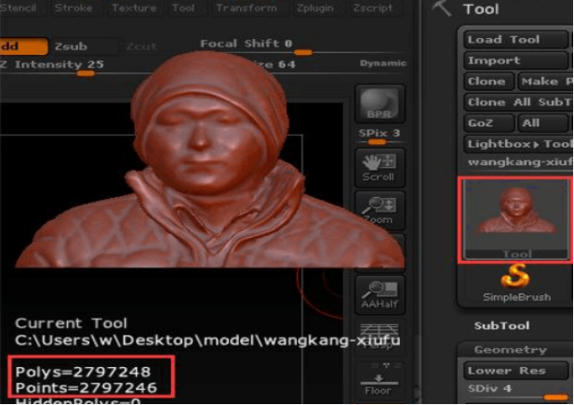Click the BPR render icon
The width and height of the screenshot is (574, 405).
(380, 105)
